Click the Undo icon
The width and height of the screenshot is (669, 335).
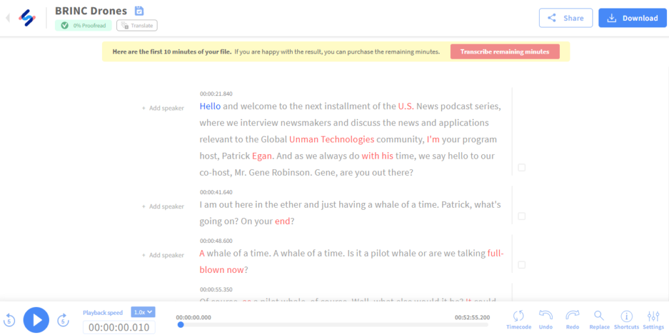pyautogui.click(x=546, y=320)
